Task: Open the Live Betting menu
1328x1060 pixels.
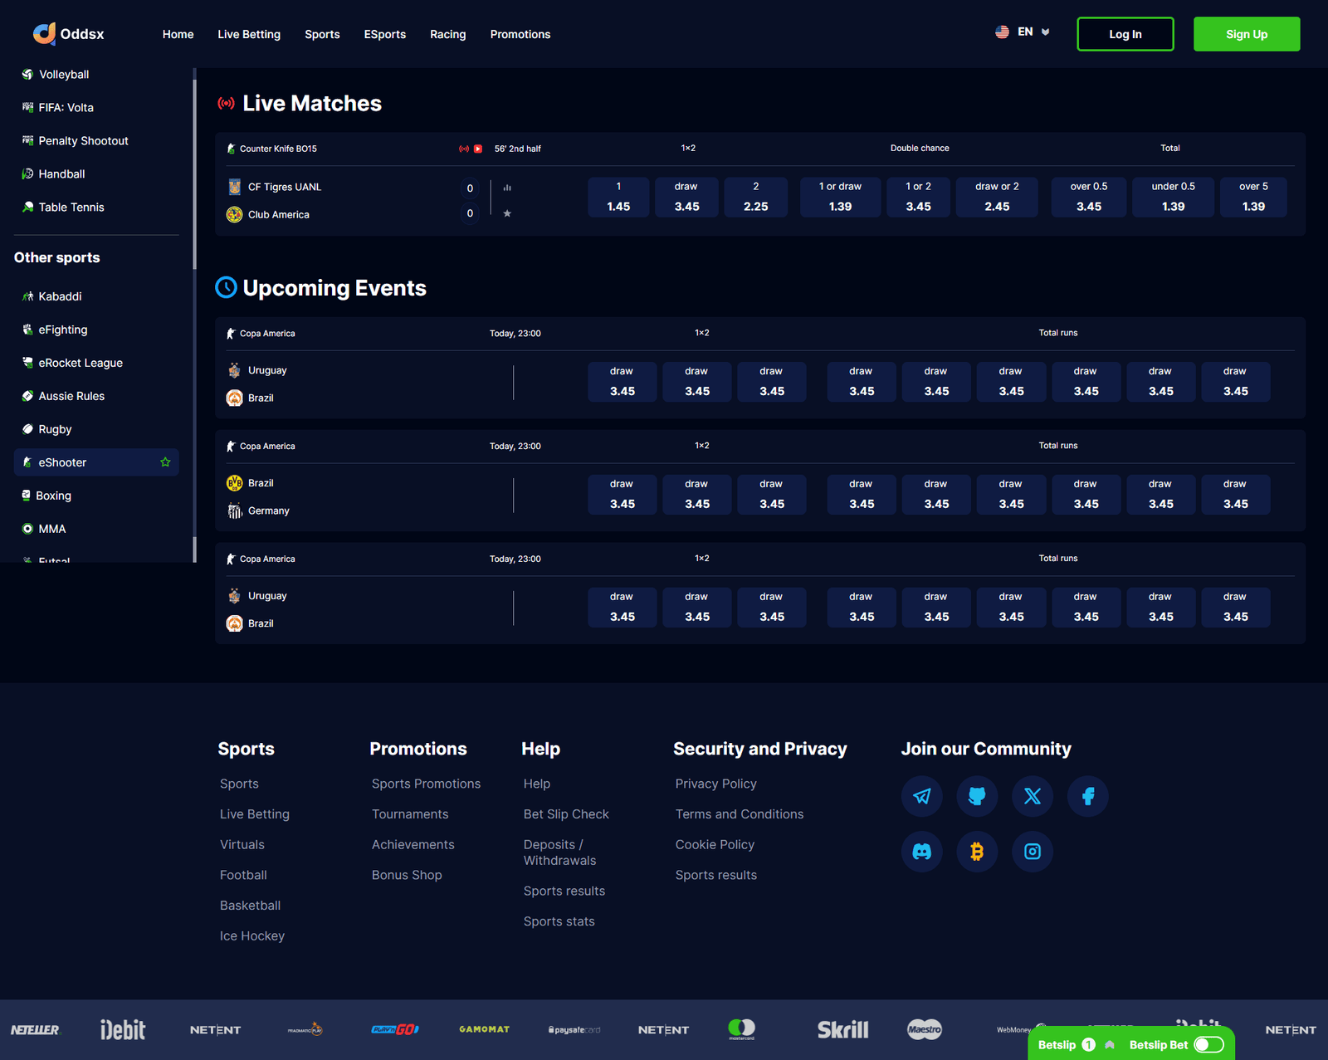Action: tap(249, 34)
